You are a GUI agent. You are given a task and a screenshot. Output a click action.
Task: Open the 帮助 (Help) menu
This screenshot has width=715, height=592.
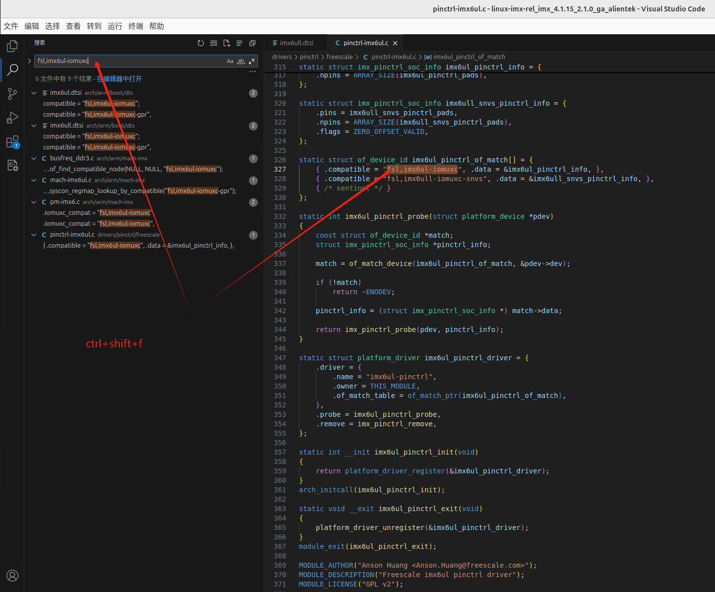157,26
